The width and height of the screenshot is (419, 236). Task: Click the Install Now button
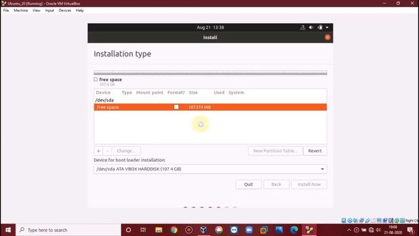tap(309, 184)
